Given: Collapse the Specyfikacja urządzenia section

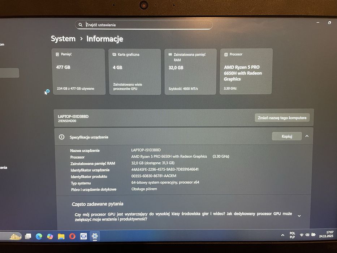Looking at the screenshot, I should [307, 136].
